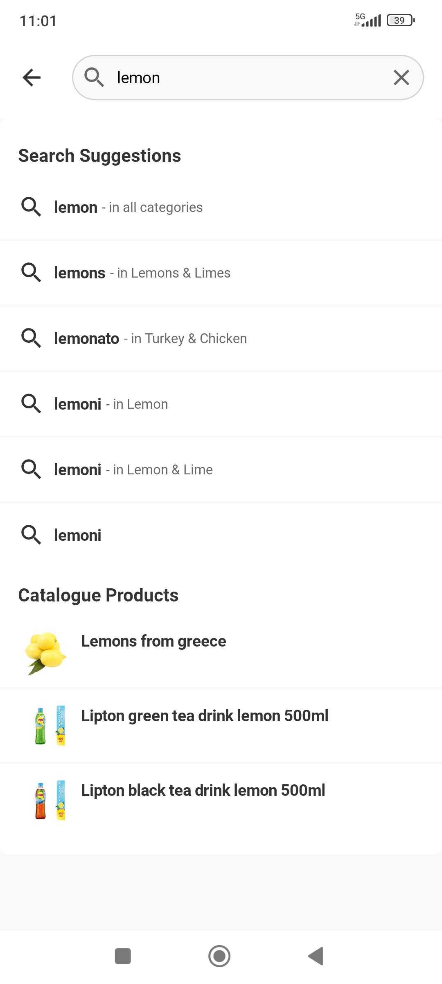Open Lemons from greece product
Viewport: 442px width, 984px height.
153,641
